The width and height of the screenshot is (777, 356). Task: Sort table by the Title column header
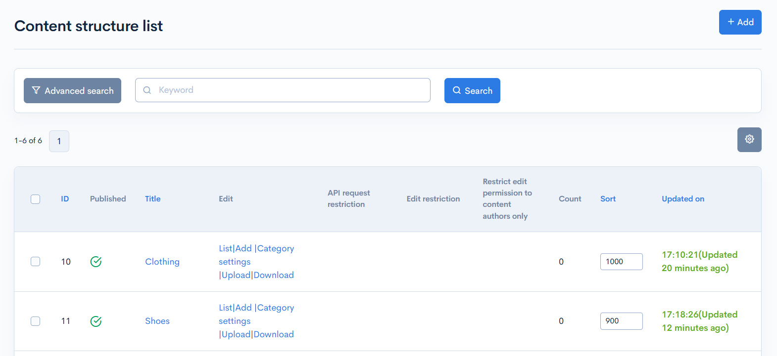coord(153,199)
